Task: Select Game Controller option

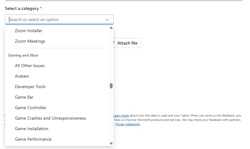Action: click(57, 108)
